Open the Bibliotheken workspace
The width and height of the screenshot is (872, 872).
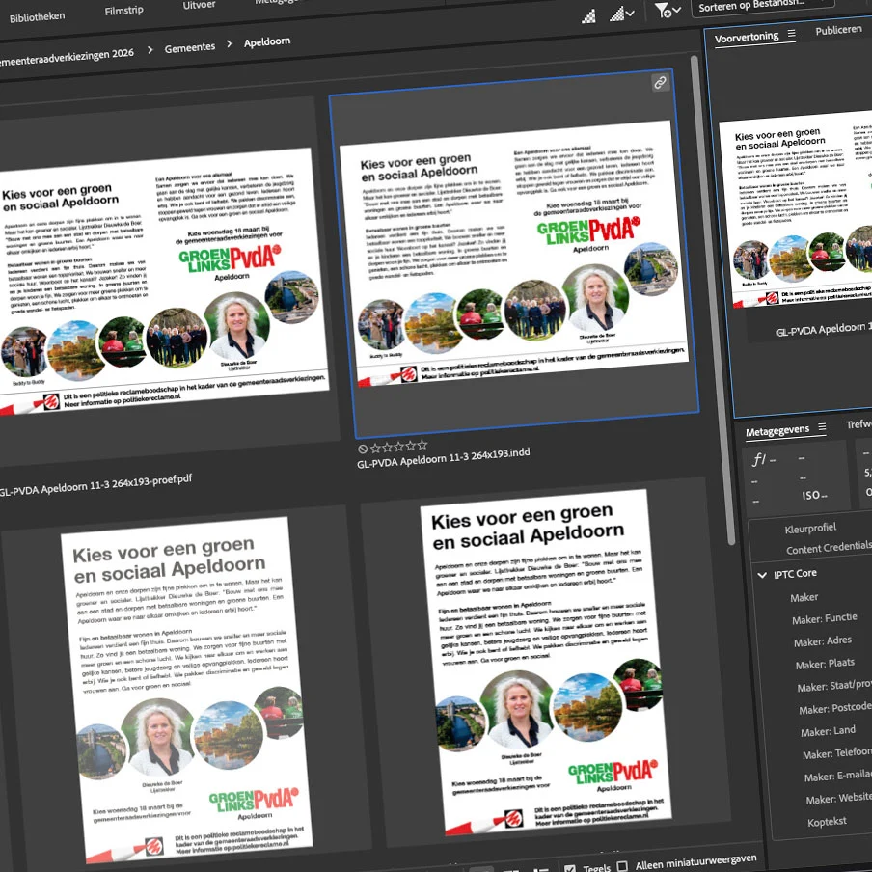38,16
